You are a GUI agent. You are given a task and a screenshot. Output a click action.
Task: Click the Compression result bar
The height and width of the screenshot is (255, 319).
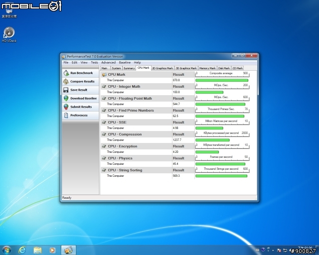[212, 140]
